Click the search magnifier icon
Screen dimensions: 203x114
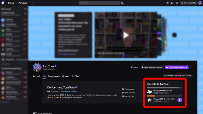coord(122,3)
